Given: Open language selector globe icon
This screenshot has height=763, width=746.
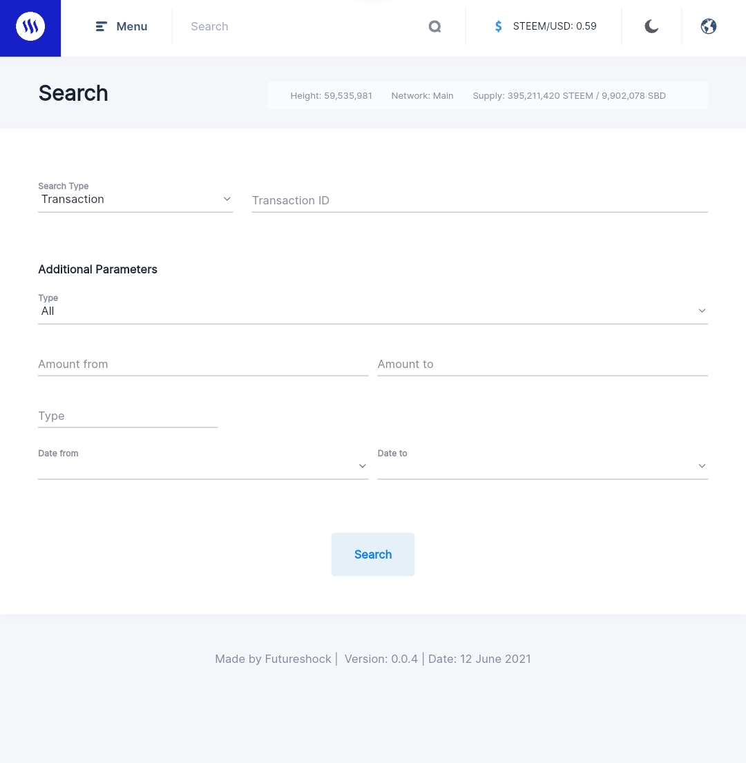Looking at the screenshot, I should 708,26.
